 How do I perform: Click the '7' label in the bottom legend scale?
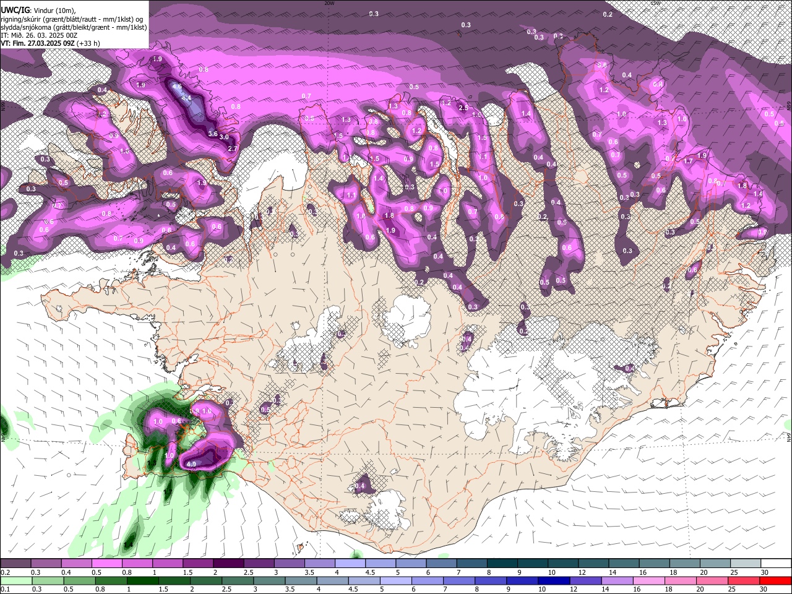(444, 589)
